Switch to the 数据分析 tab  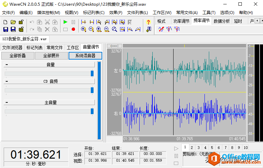pyautogui.click(x=222, y=21)
